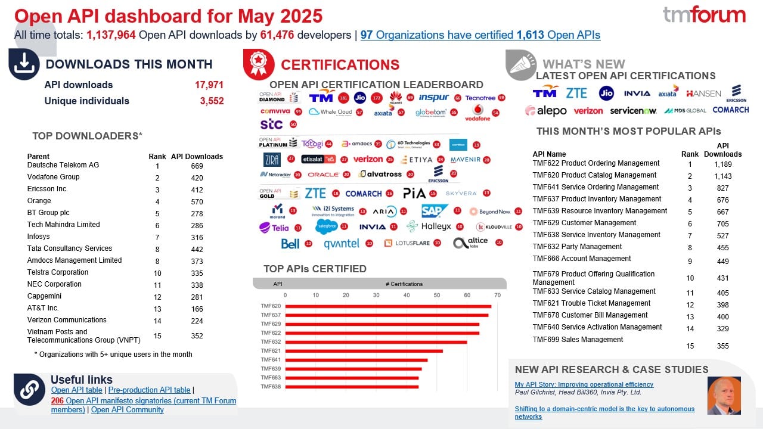The image size is (763, 429).
Task: Click the download arrow icon beside Downloads This Month
Action: tap(24, 64)
